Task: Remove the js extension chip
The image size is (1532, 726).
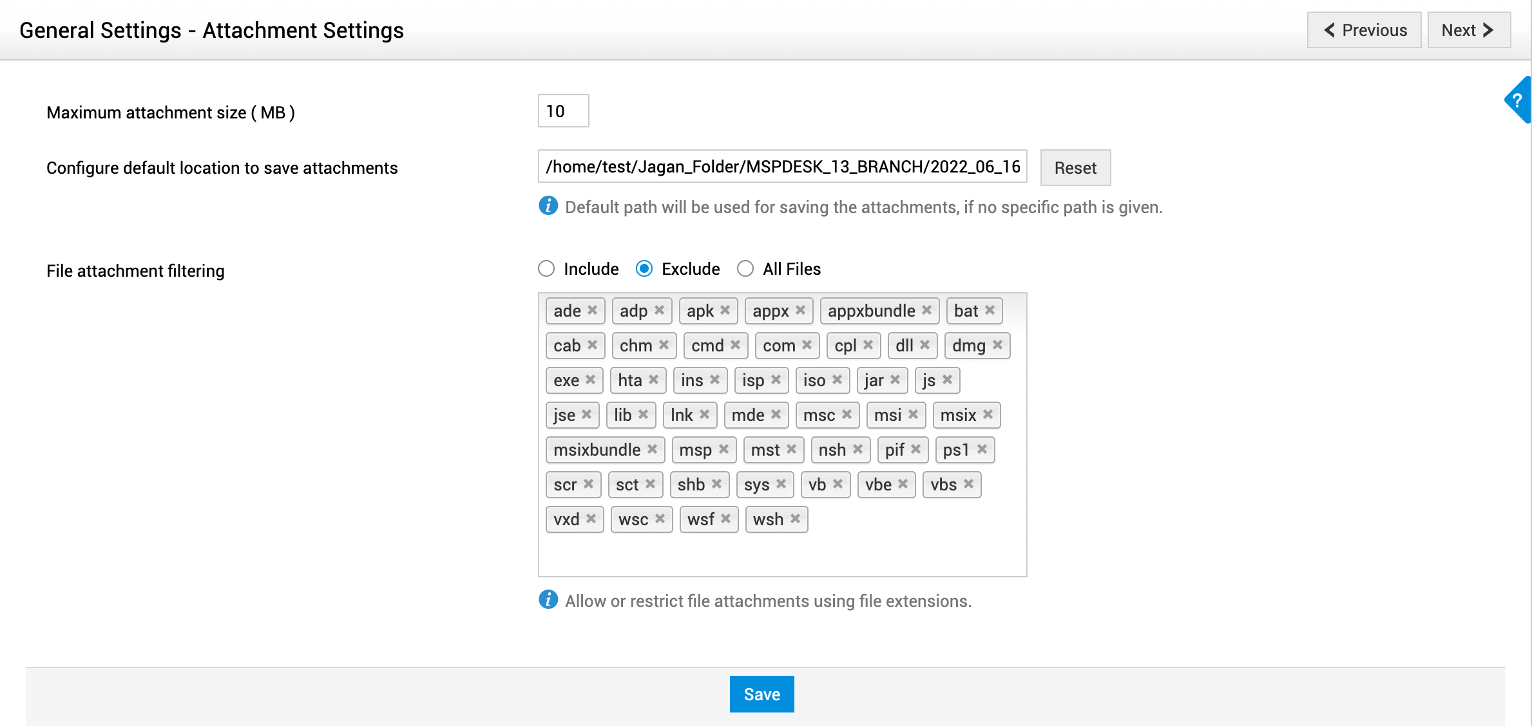Action: (948, 380)
